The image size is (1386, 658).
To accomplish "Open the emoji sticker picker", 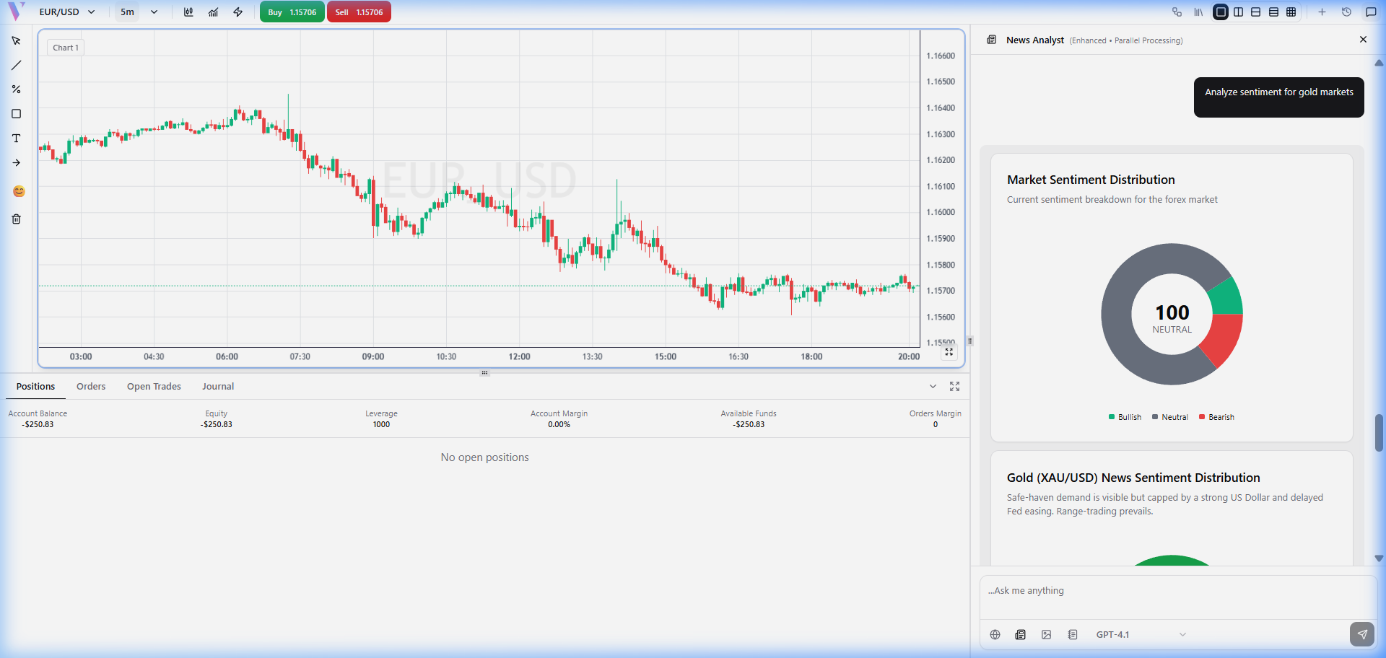I will (x=19, y=191).
